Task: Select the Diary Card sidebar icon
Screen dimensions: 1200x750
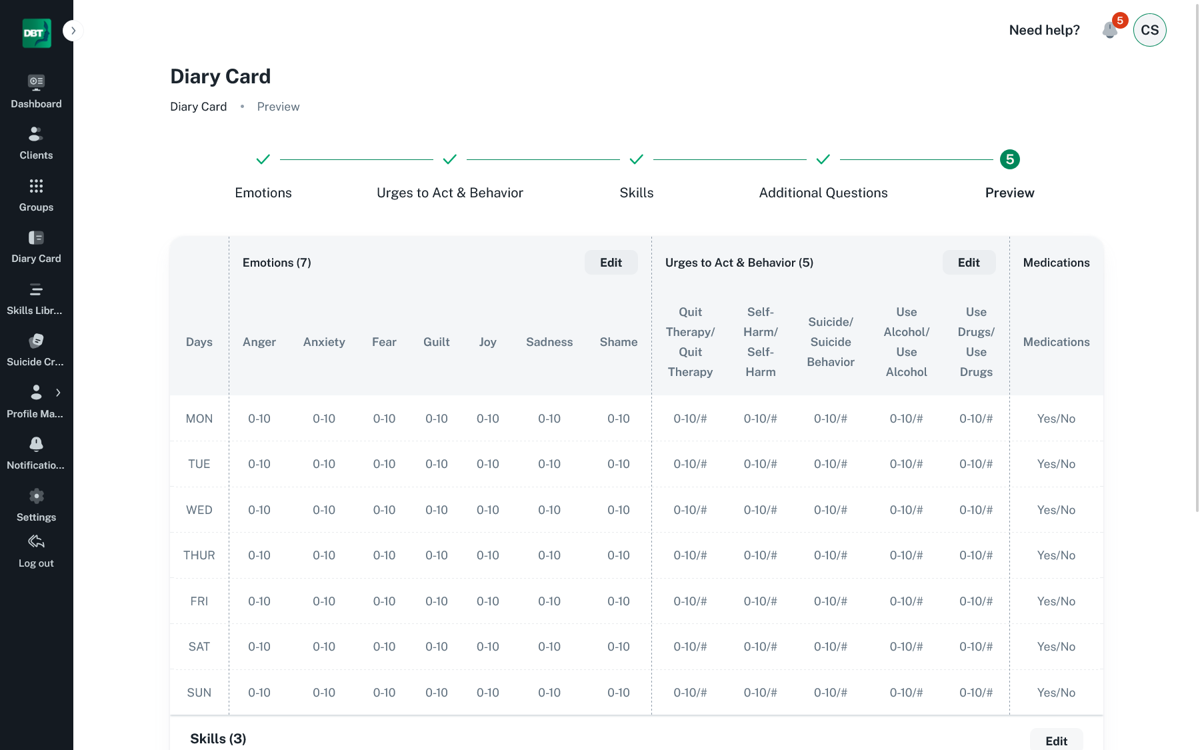Action: (36, 238)
